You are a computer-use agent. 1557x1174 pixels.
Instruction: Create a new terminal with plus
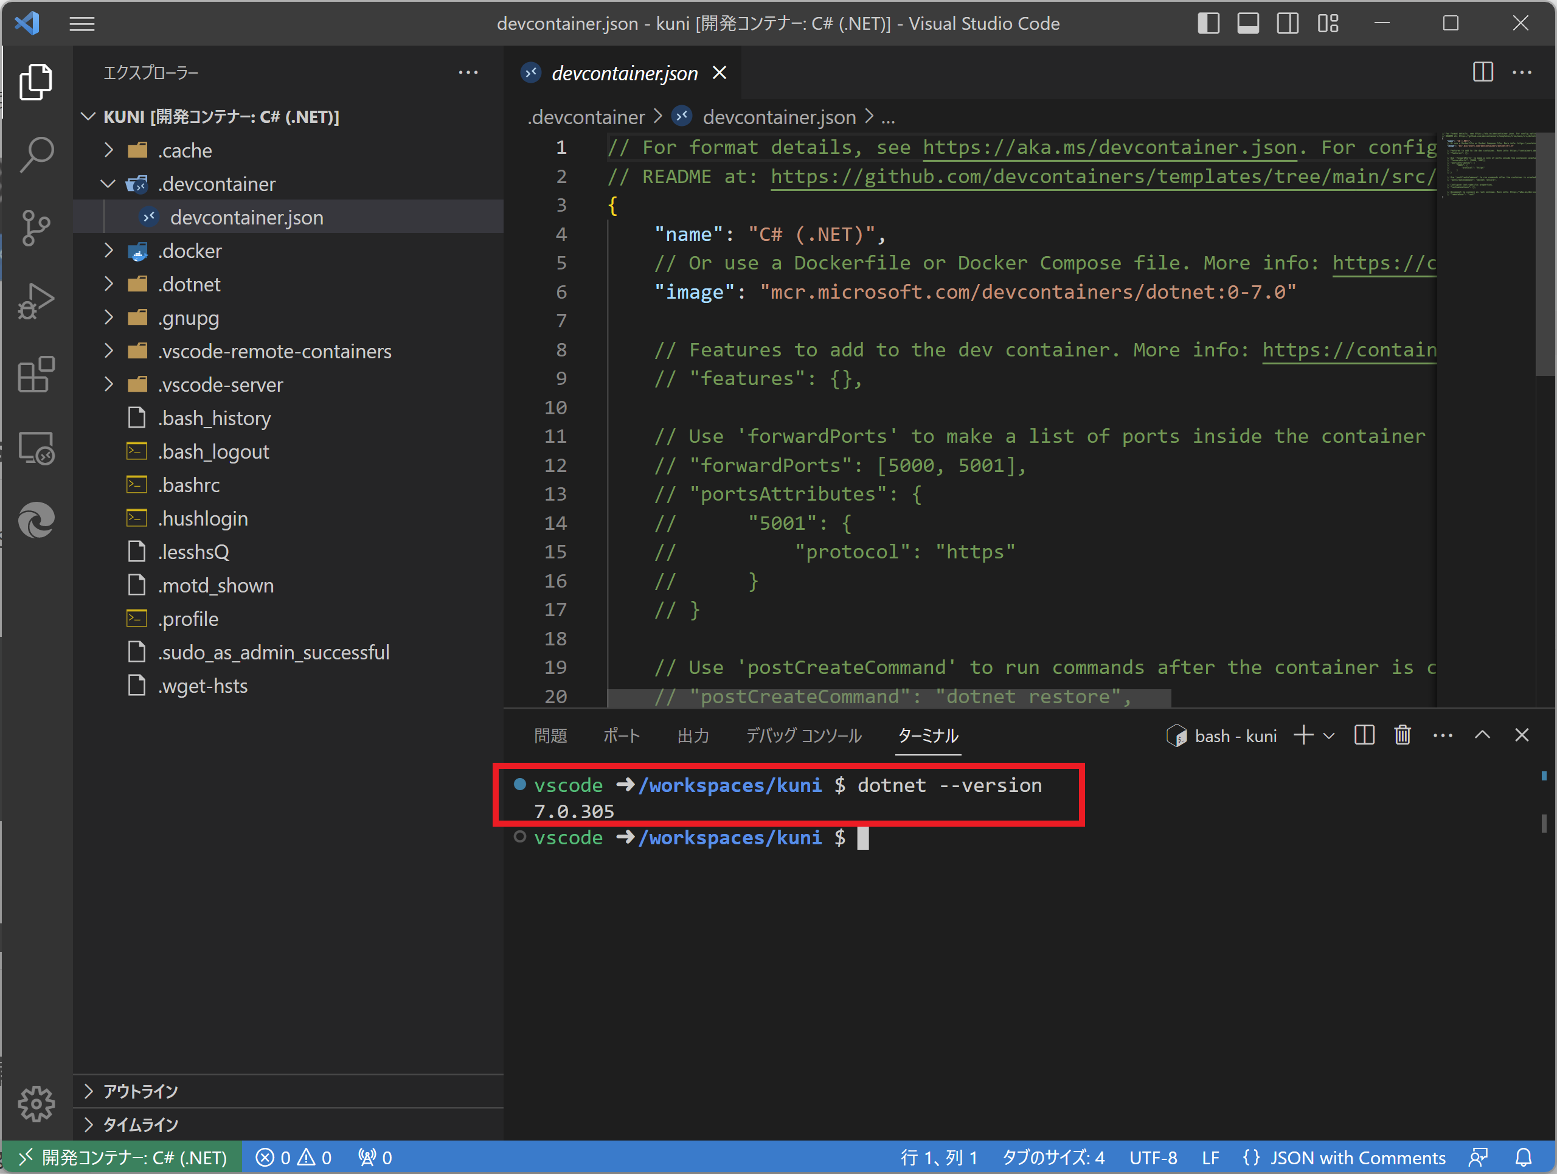(x=1303, y=735)
